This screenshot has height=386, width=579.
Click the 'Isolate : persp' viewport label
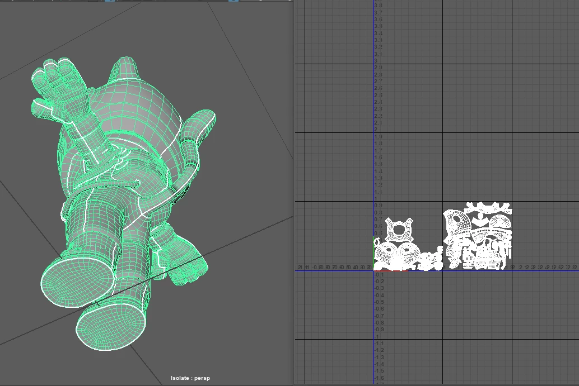(190, 378)
